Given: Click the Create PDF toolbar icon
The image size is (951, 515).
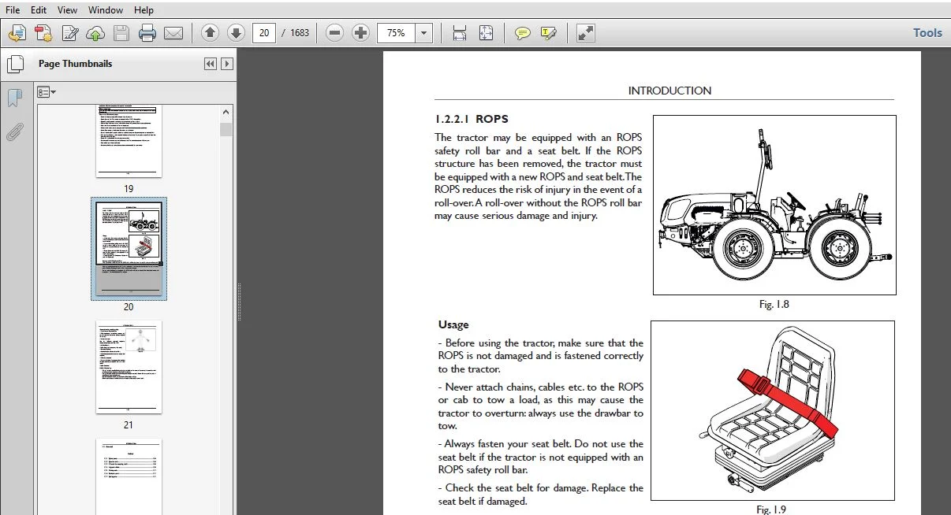Looking at the screenshot, I should click(43, 33).
